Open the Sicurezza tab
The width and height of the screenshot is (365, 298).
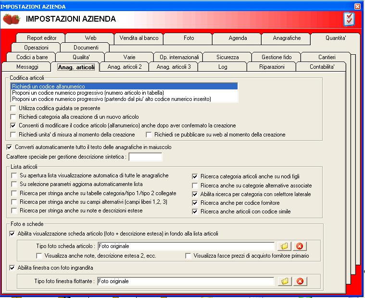[x=227, y=57]
